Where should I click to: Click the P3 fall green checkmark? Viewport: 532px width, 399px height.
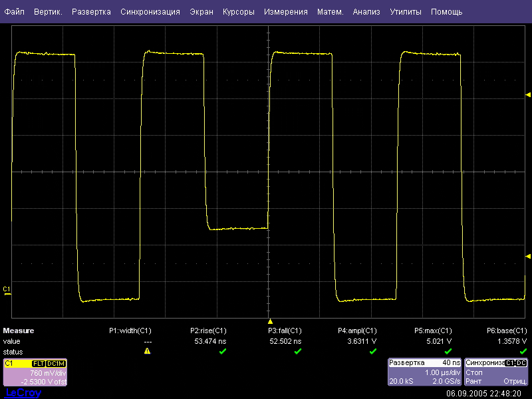(x=297, y=351)
